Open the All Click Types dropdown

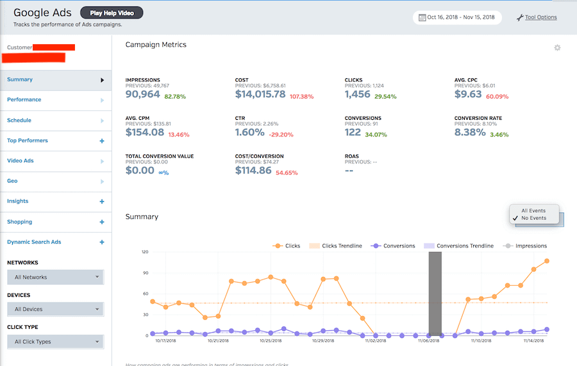(x=55, y=342)
